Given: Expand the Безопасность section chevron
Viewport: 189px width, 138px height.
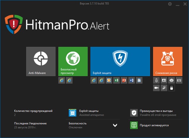Looking at the screenshot, I should pos(115,125).
